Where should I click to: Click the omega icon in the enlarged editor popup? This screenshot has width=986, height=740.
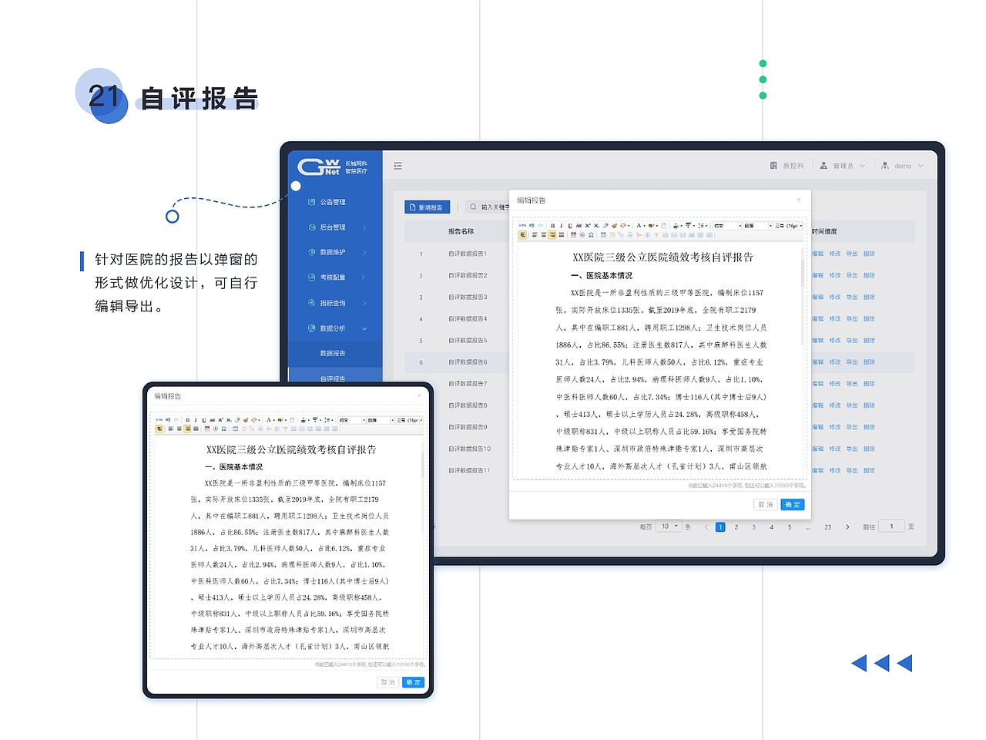pos(223,429)
